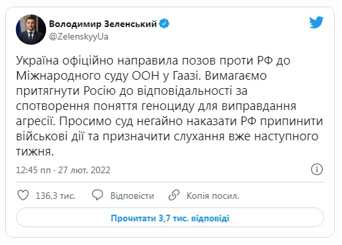The image size is (342, 245).
Task: Open the Володимир Зеленський display name
Action: click(103, 24)
